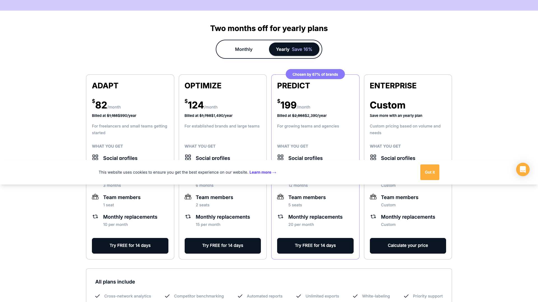Try PREDICT plan free for 14 days
This screenshot has height=302, width=538.
315,246
